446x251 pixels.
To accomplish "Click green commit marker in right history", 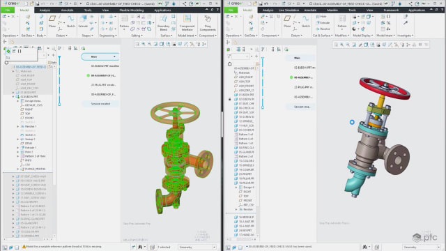I will click(x=291, y=77).
